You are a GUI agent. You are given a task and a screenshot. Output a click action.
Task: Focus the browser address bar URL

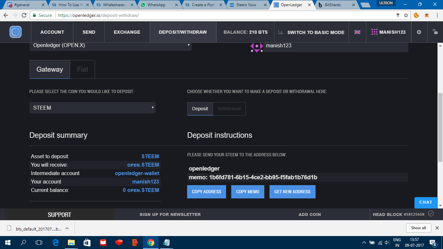tap(98, 15)
